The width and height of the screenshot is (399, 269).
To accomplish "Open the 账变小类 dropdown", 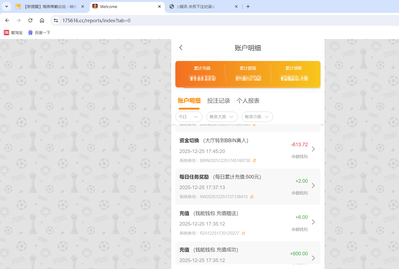I will coord(257,117).
